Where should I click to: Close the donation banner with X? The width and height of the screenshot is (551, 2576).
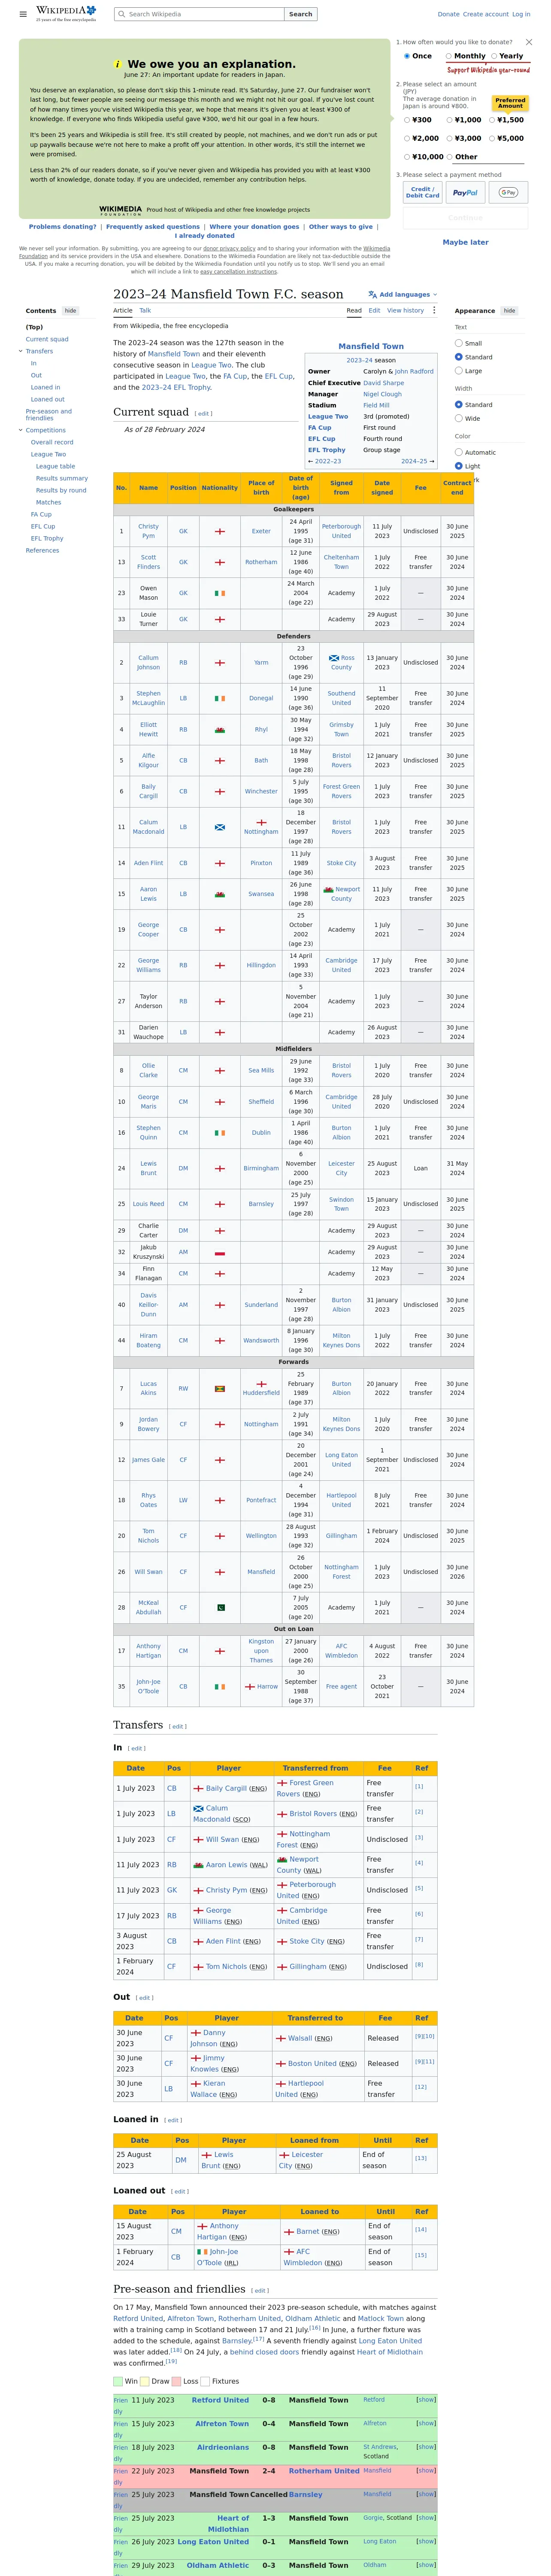point(529,42)
